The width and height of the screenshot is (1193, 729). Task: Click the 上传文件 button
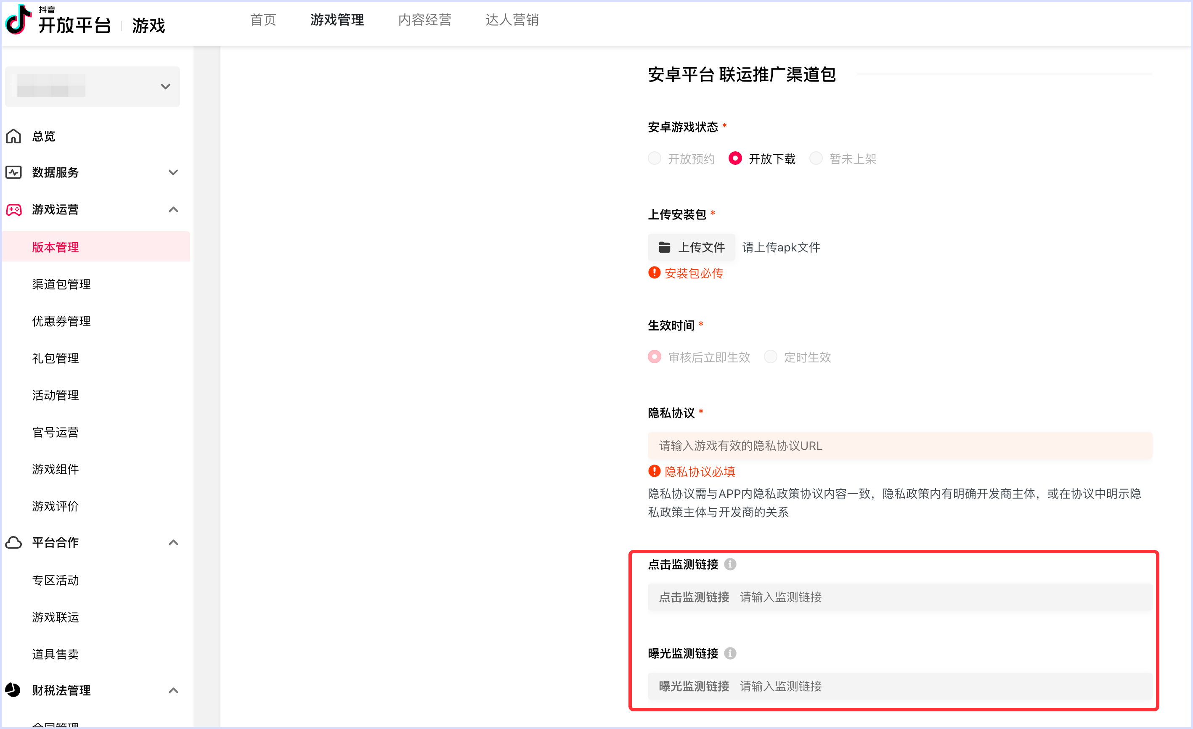692,248
